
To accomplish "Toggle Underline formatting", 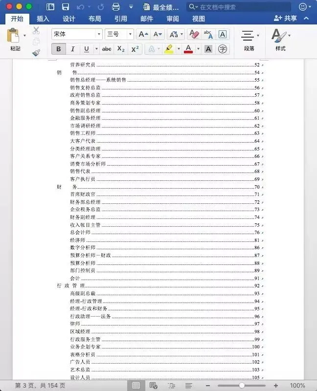I will click(x=87, y=49).
